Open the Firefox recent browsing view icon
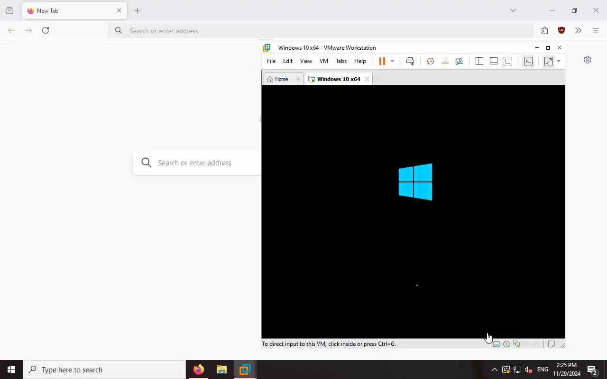 [x=9, y=10]
